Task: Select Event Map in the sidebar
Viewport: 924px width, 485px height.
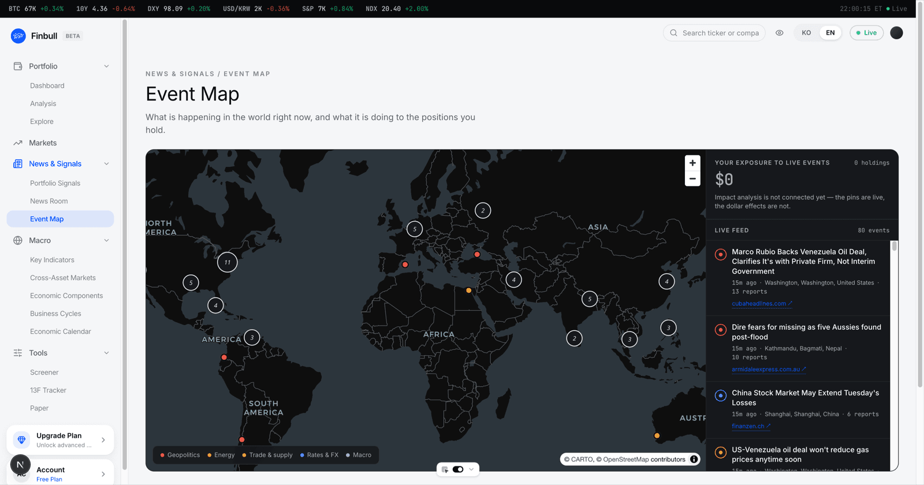Action: 60,219
